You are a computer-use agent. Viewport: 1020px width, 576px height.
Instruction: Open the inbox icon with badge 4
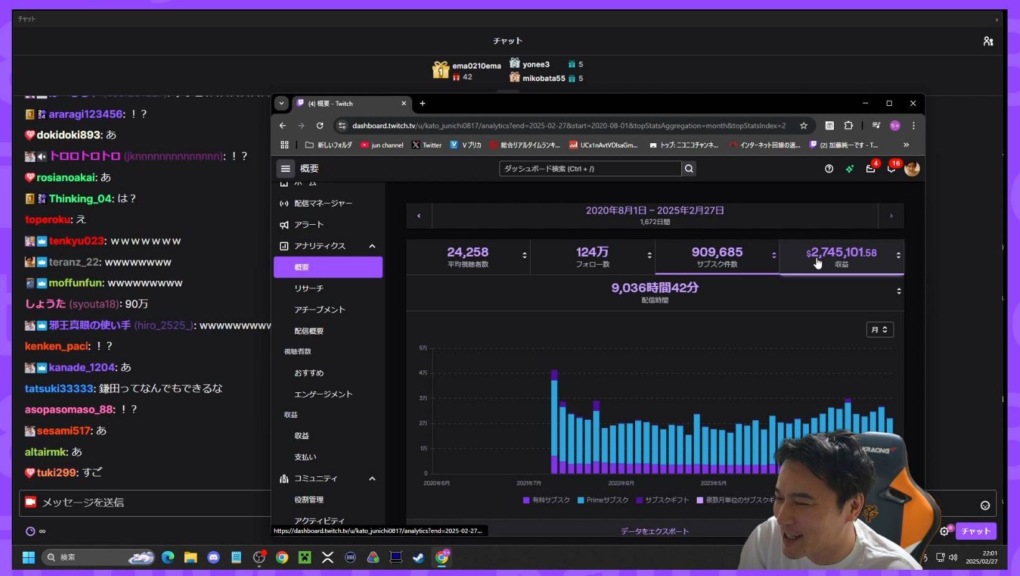pyautogui.click(x=871, y=169)
